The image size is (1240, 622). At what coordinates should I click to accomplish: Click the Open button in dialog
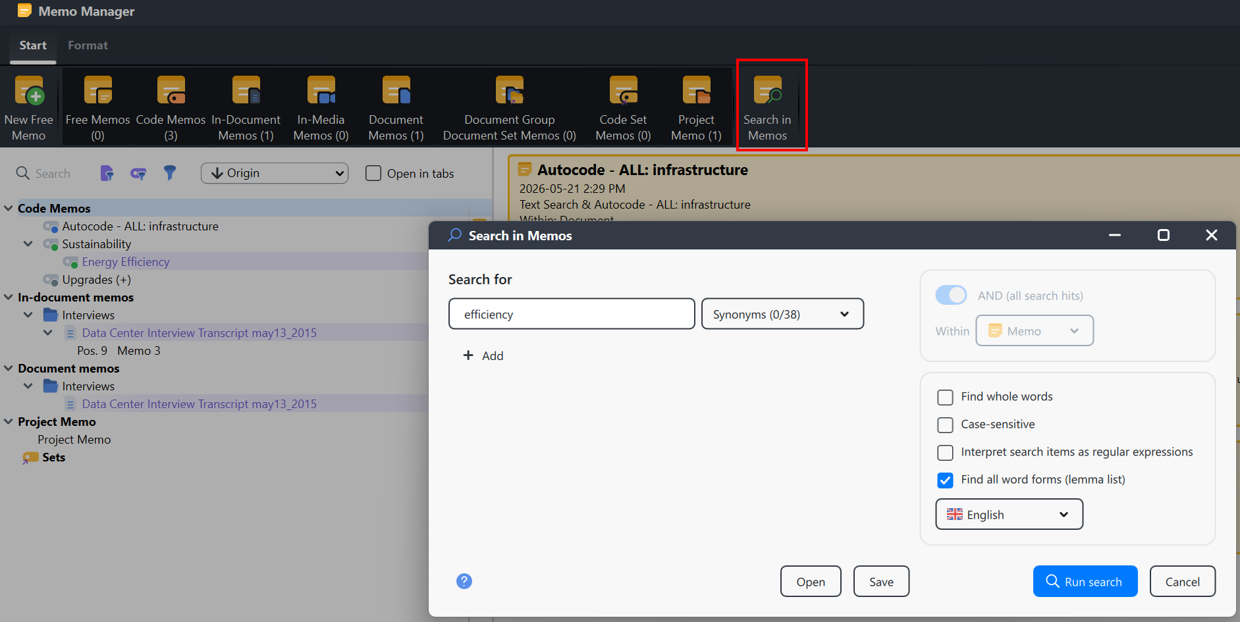[811, 581]
